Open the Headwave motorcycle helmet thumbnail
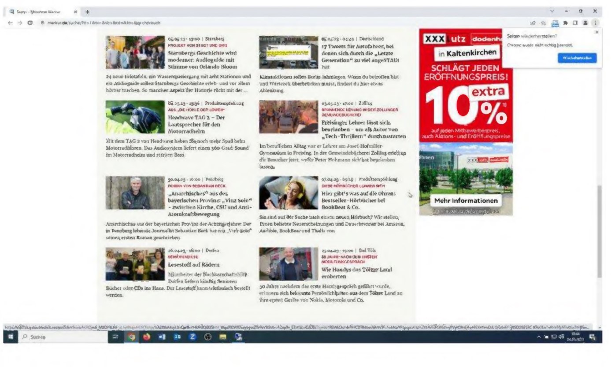 coord(134,118)
